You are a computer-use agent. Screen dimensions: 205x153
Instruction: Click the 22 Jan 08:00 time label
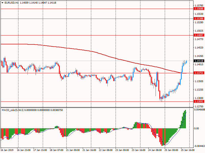tap(106, 150)
